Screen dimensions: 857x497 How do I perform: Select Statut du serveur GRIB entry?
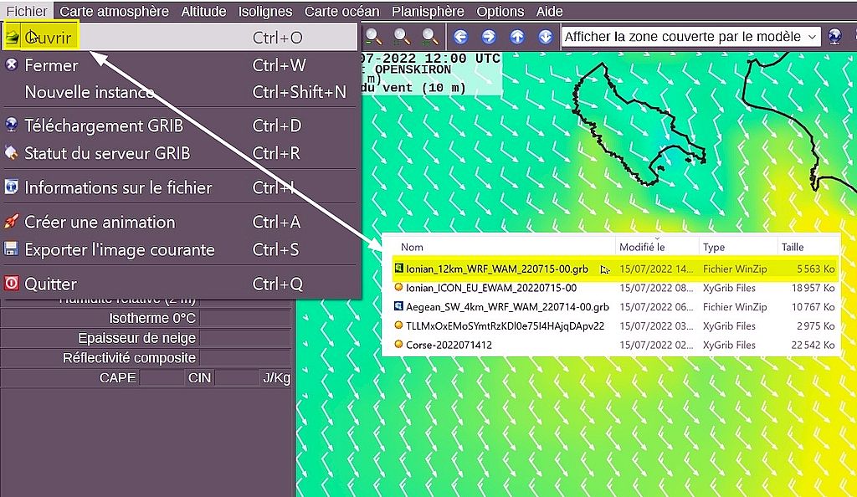[107, 153]
